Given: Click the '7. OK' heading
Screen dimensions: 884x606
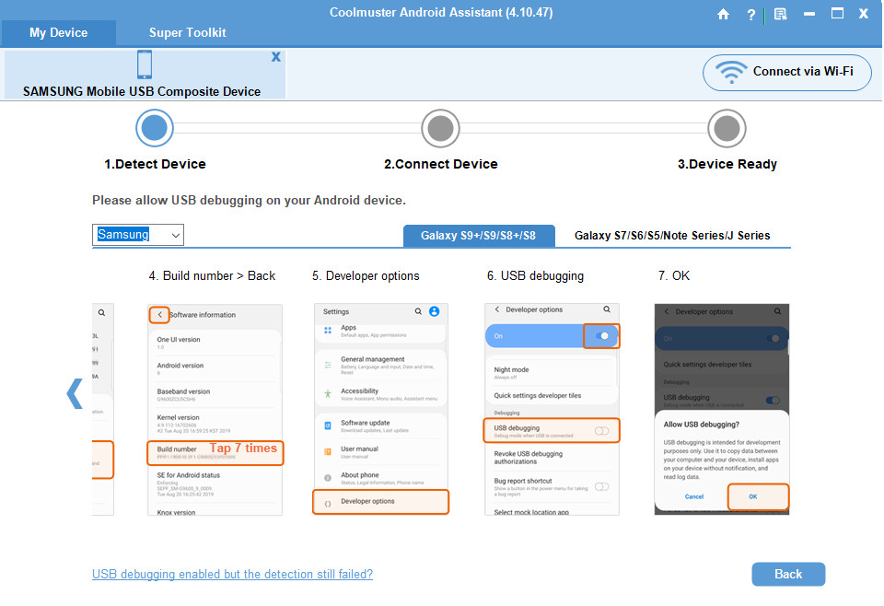Looking at the screenshot, I should pos(674,275).
